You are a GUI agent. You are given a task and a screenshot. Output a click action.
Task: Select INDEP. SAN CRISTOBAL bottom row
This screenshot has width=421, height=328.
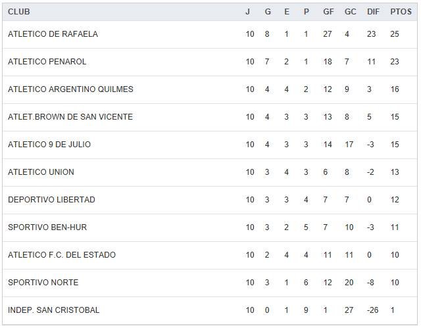(54, 310)
